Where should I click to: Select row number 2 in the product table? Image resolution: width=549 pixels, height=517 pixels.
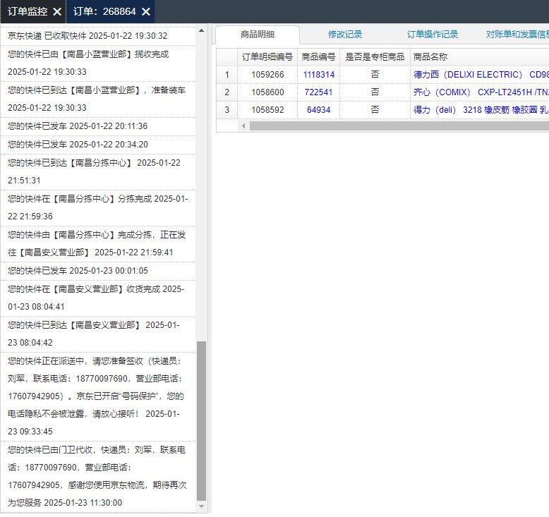(227, 92)
